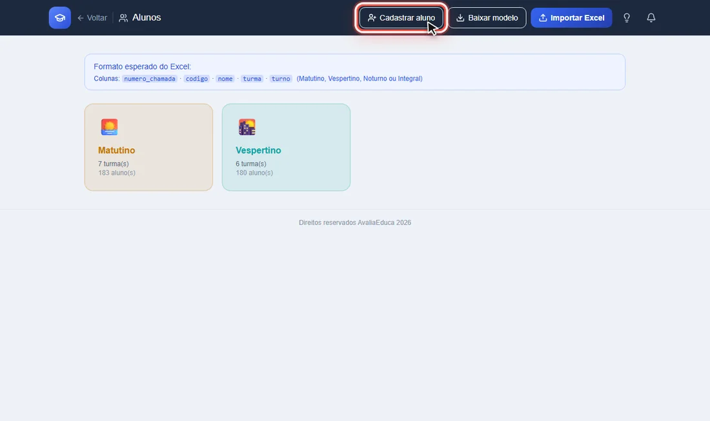The width and height of the screenshot is (710, 421).
Task: Click the '7 turma(s)' text
Action: tap(113, 164)
